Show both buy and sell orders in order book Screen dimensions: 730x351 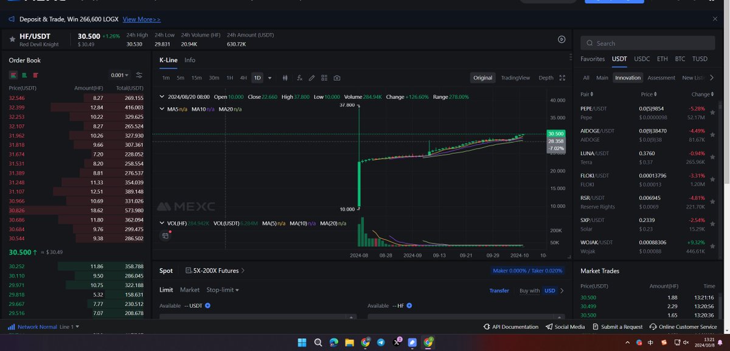pyautogui.click(x=13, y=75)
